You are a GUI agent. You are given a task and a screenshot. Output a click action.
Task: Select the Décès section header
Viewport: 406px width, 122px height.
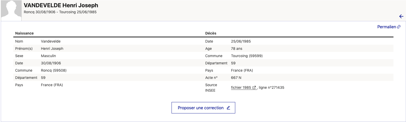211,33
